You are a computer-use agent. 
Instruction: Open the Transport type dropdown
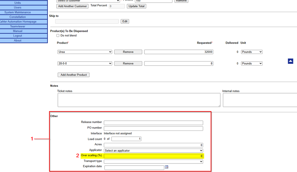tap(153, 161)
